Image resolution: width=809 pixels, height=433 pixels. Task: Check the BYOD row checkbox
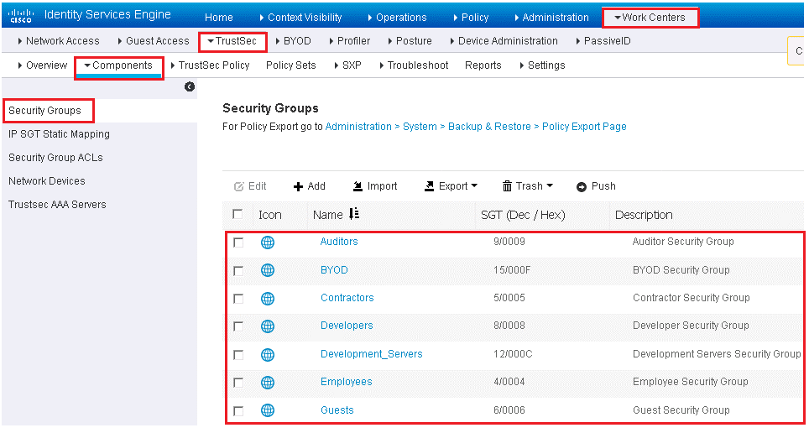coord(237,270)
